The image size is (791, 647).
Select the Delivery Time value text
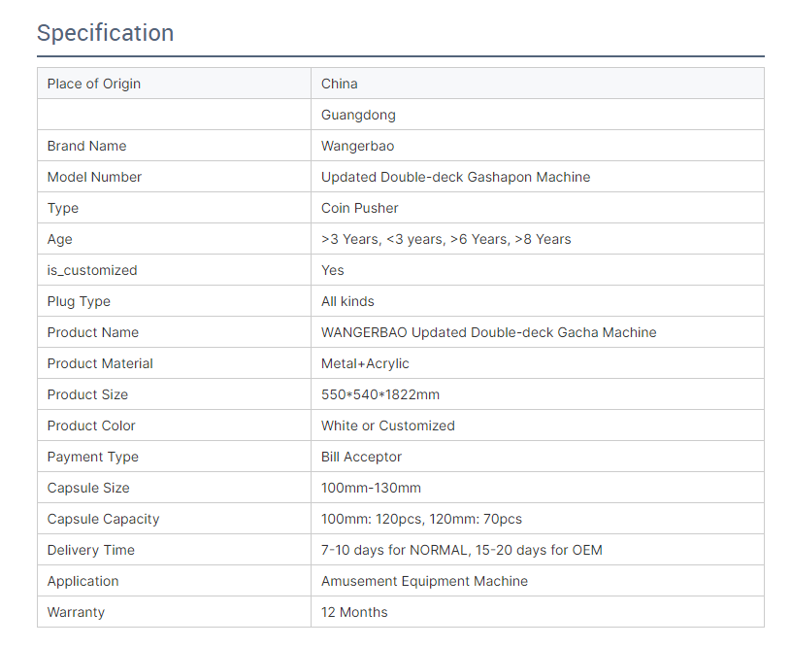point(462,550)
